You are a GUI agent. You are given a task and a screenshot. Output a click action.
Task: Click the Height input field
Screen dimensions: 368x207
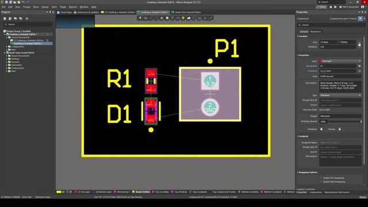point(340,116)
